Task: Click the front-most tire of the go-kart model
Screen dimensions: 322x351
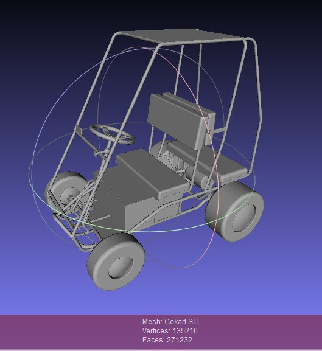Action: point(116,262)
